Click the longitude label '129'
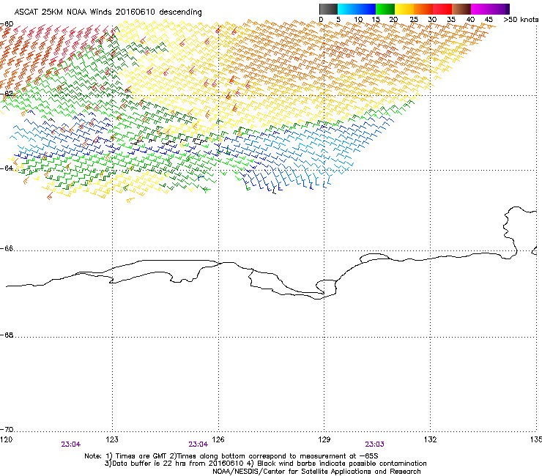The image size is (542, 476). (x=324, y=439)
